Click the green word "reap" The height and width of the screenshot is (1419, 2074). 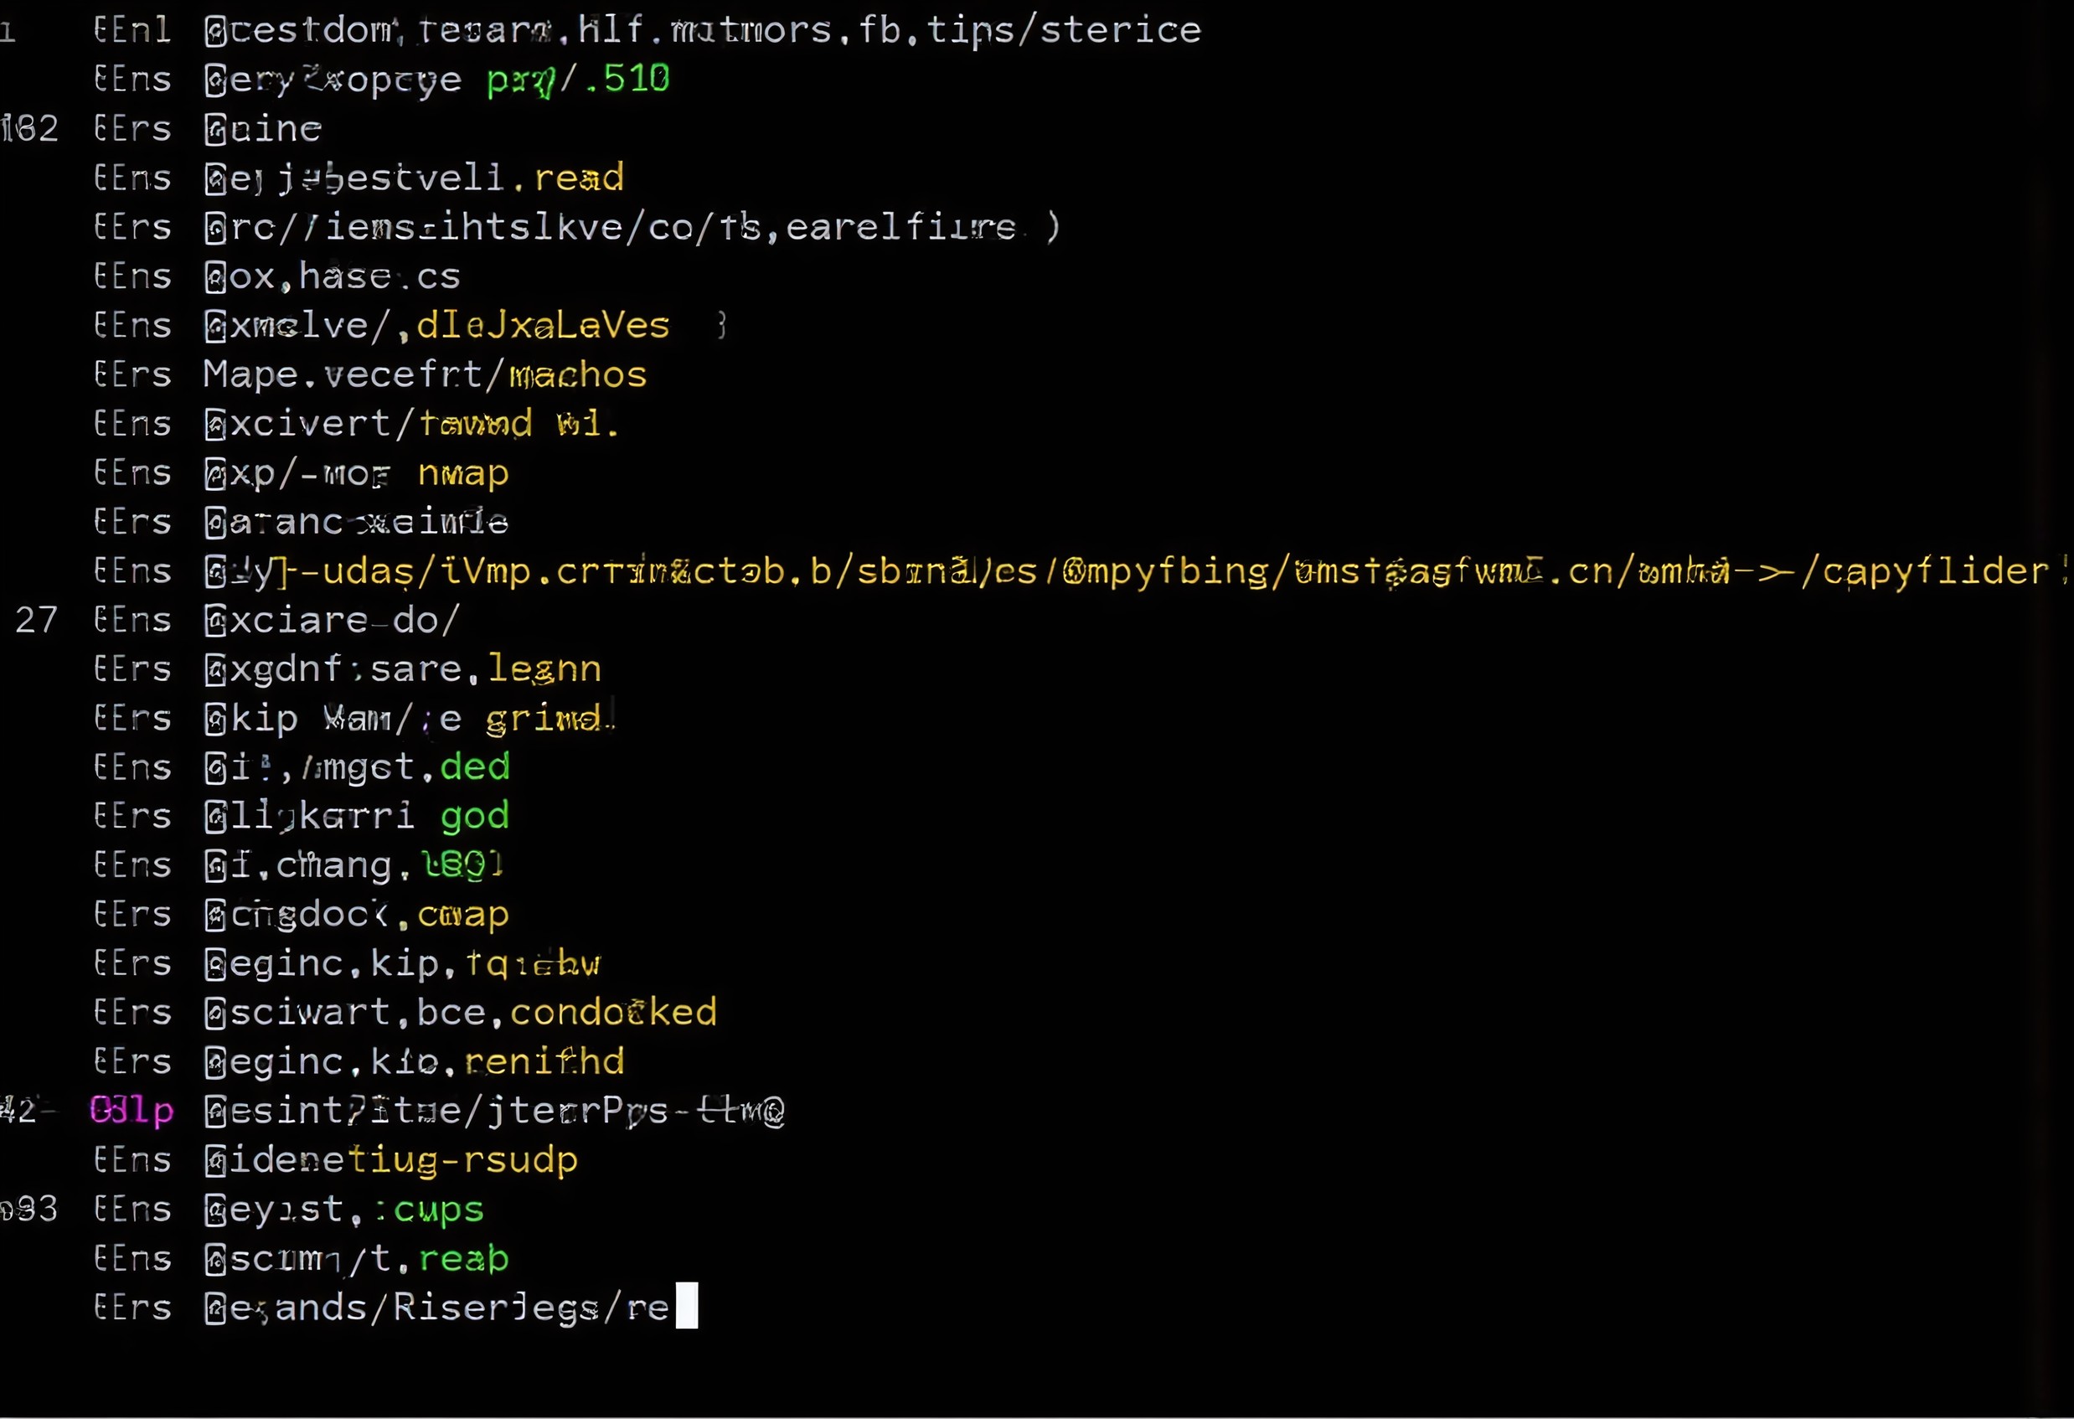[x=464, y=1259]
